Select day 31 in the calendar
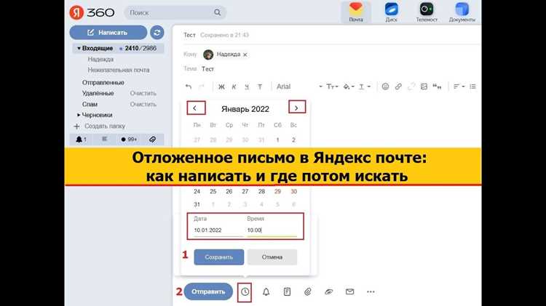The height and width of the screenshot is (306, 546). 197,204
